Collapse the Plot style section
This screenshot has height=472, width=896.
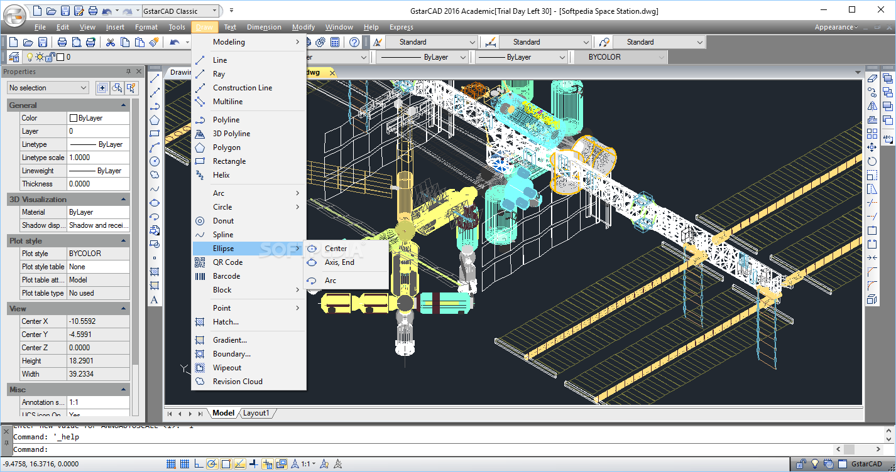(x=124, y=241)
